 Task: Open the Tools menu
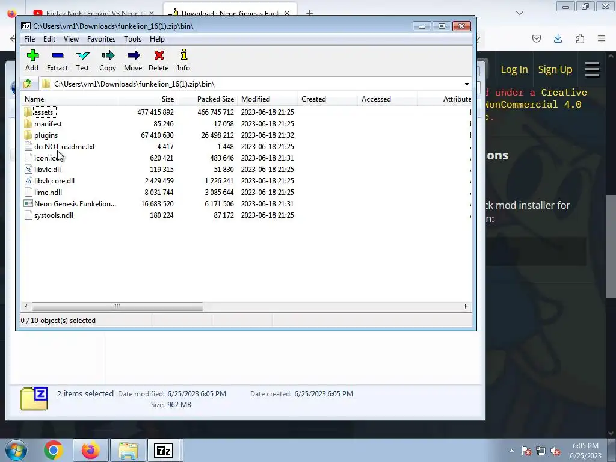[132, 39]
